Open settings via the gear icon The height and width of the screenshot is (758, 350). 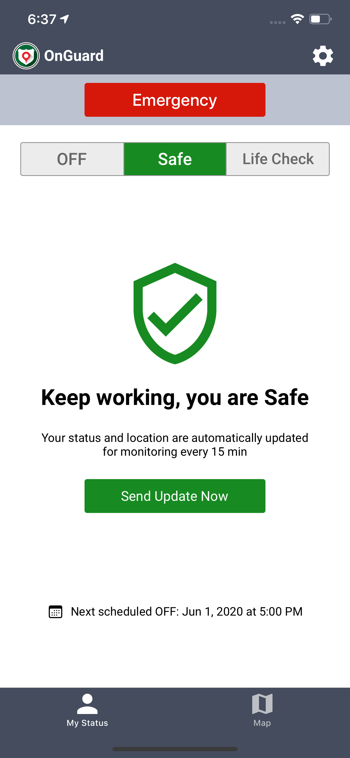(323, 56)
